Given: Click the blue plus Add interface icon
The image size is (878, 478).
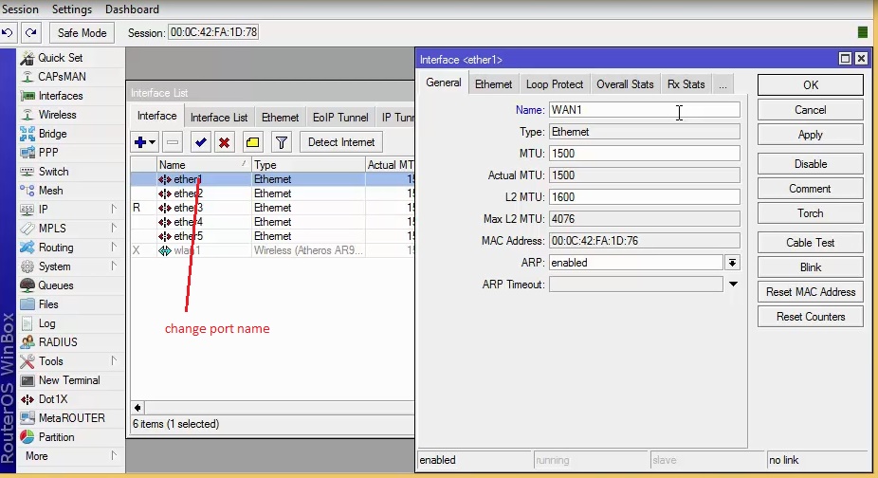Looking at the screenshot, I should pos(142,142).
